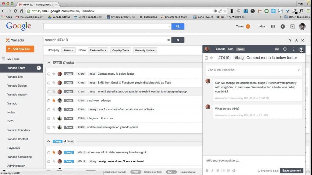This screenshot has width=312, height=175.
Task: Toggle the Only My Tasks filter
Action: 121,50
